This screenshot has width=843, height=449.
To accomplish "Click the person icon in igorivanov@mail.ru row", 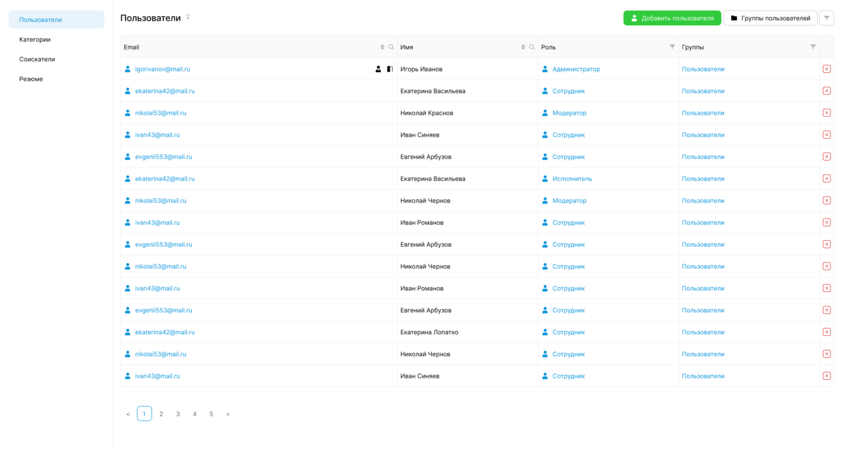I will (x=378, y=69).
